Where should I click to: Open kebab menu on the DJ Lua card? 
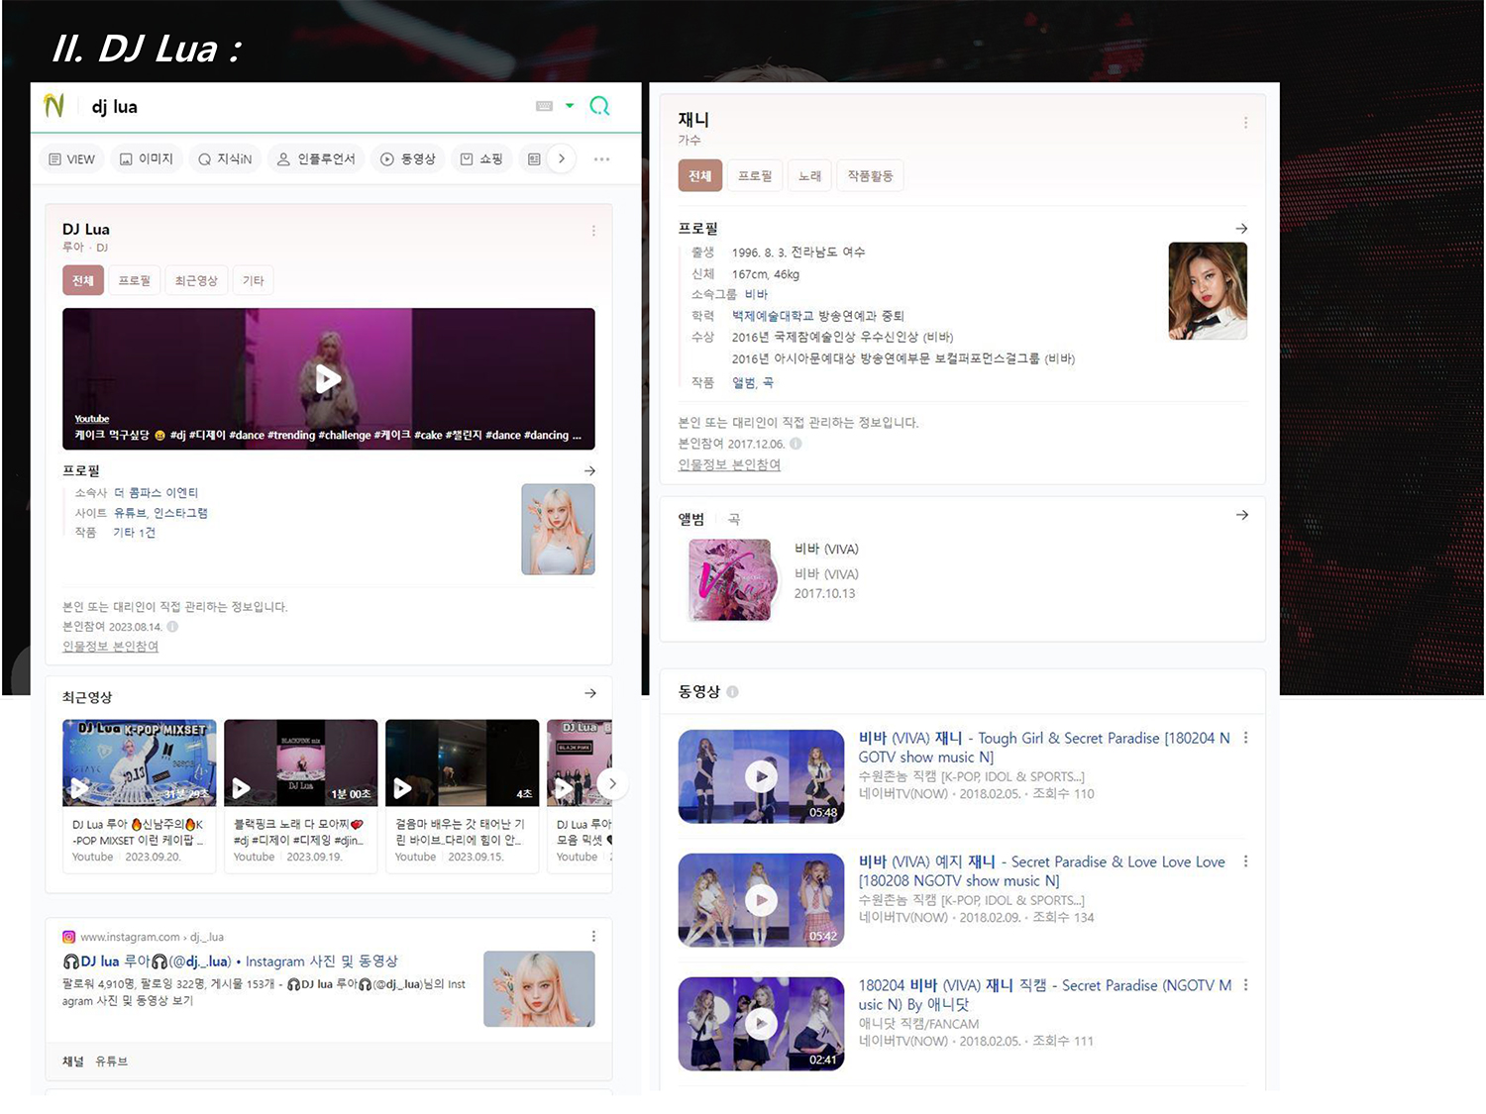coord(593,231)
